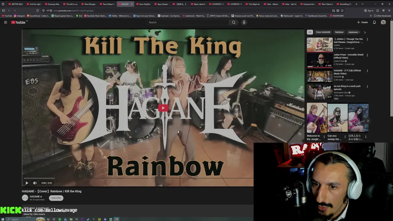Open the HAGANE channel name link
Viewport: 393px width, 221px height.
pos(35,196)
